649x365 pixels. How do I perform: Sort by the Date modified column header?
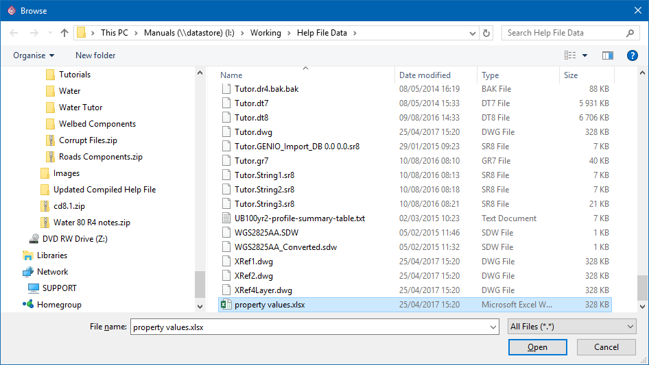point(425,75)
